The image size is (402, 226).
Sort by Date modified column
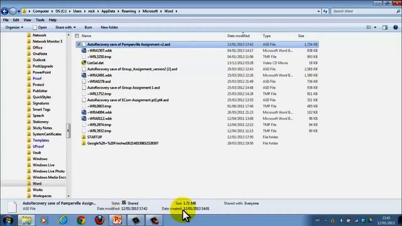pyautogui.click(x=238, y=36)
